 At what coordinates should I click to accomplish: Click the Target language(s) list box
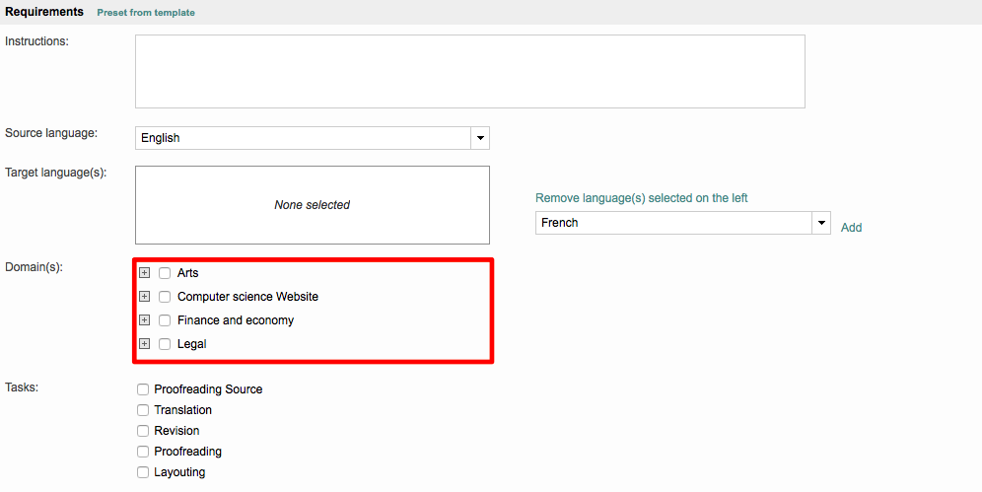pos(312,205)
